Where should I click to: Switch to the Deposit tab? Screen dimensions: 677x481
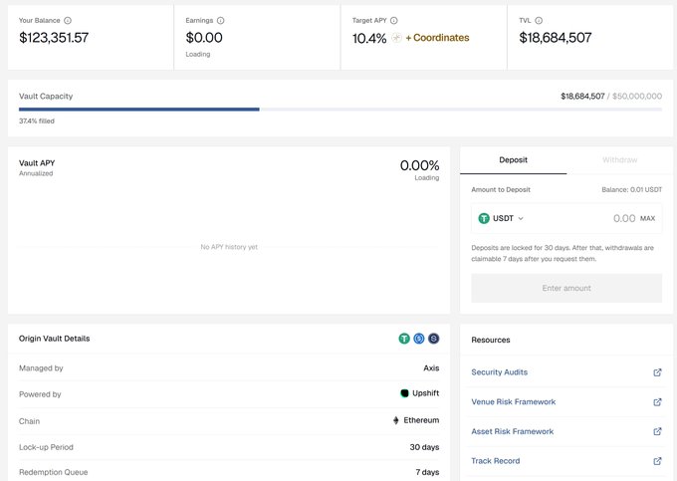coord(514,160)
